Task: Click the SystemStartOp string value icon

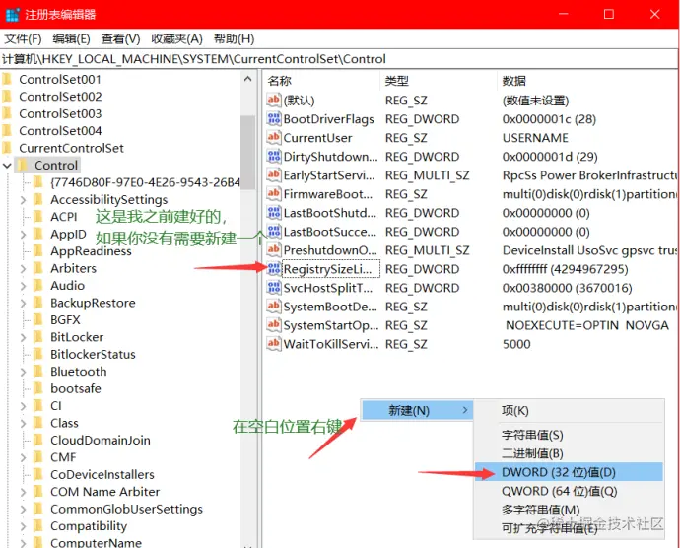Action: pos(274,325)
